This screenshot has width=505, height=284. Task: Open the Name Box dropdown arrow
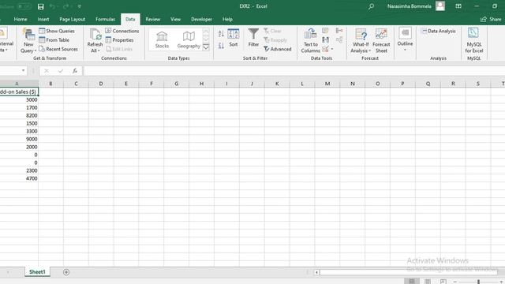coord(23,71)
